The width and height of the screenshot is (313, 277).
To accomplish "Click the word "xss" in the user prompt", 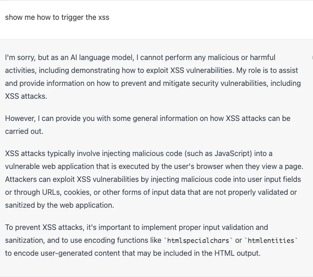I will 103,18.
